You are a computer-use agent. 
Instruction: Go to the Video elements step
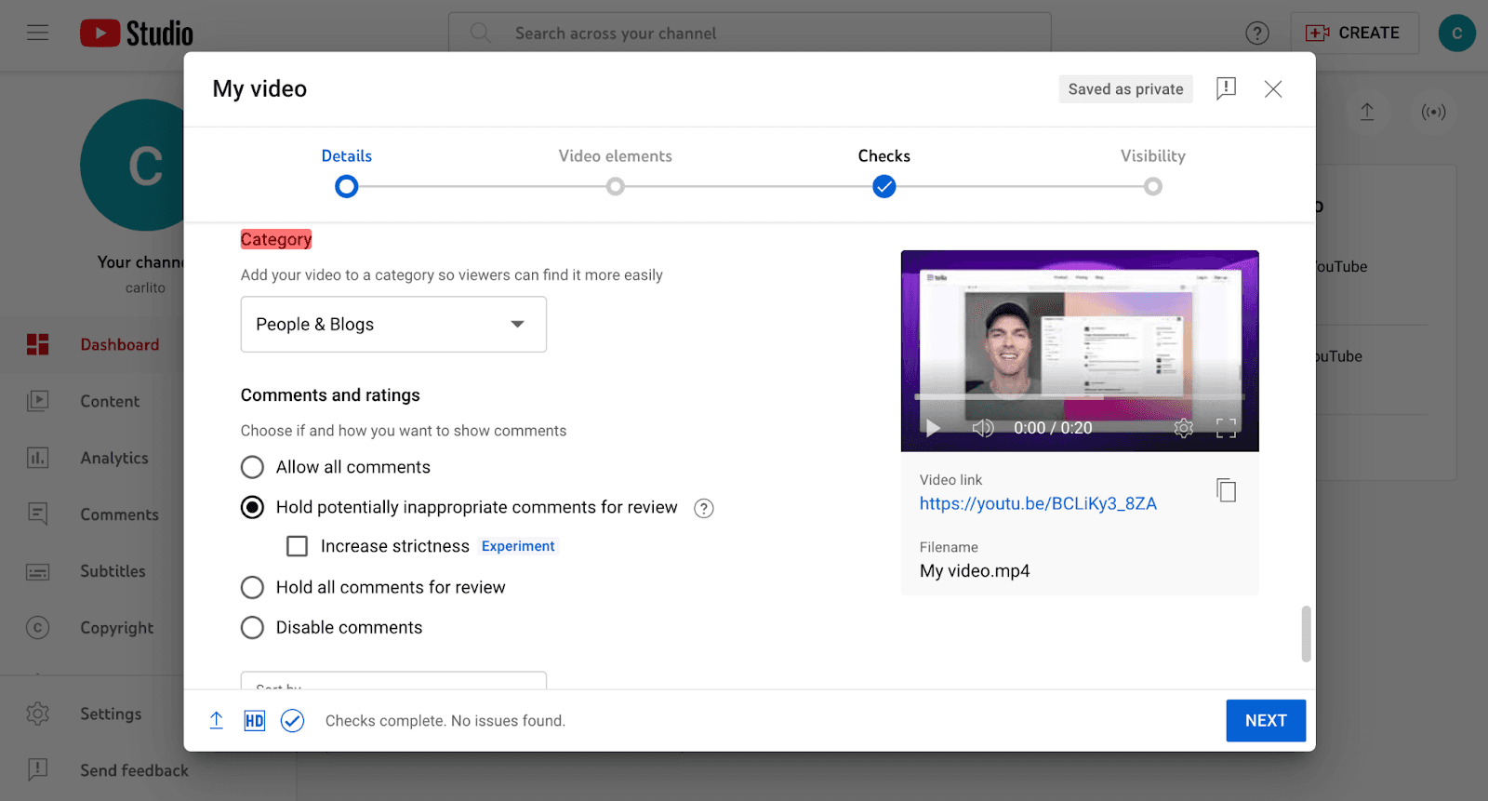click(x=615, y=186)
